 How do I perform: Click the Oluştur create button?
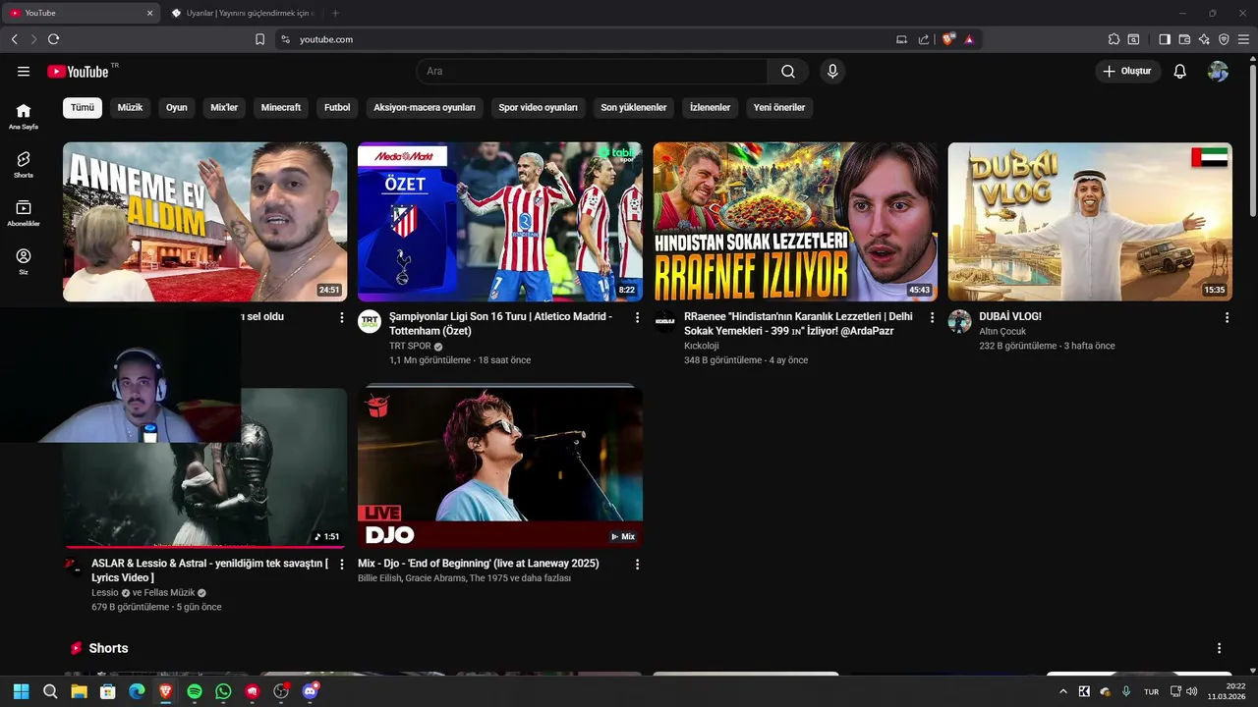point(1128,72)
